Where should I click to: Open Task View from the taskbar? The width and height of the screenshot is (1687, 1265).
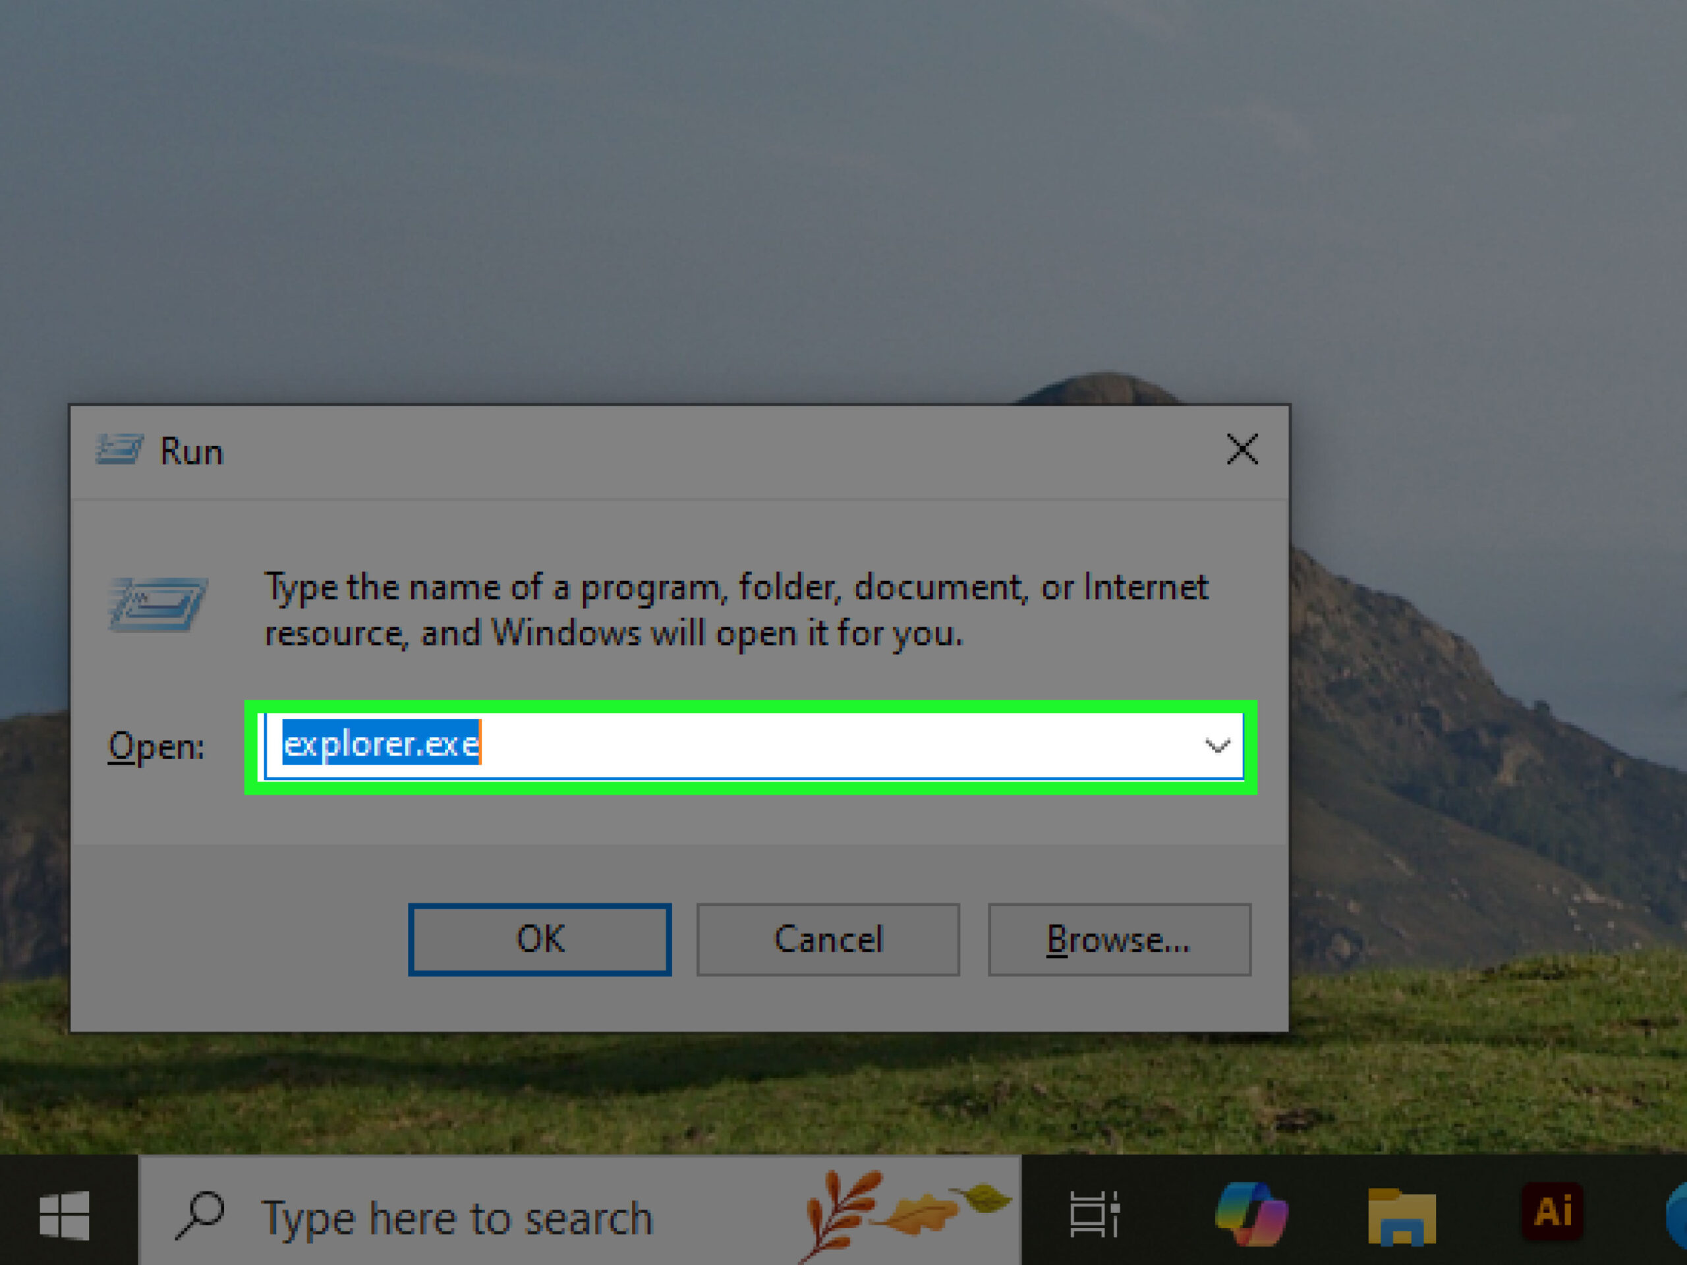coord(1095,1214)
